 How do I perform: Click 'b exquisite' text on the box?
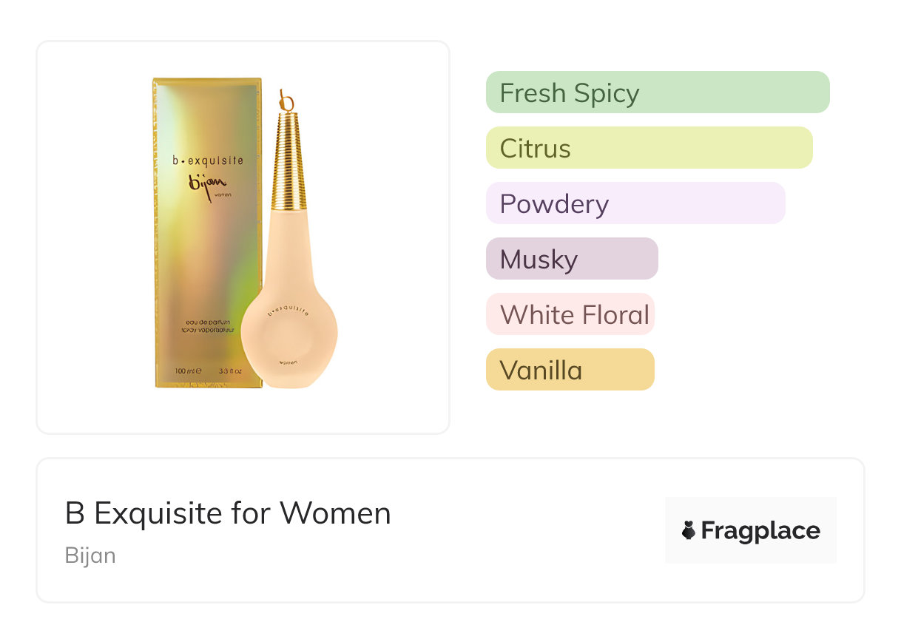(207, 160)
